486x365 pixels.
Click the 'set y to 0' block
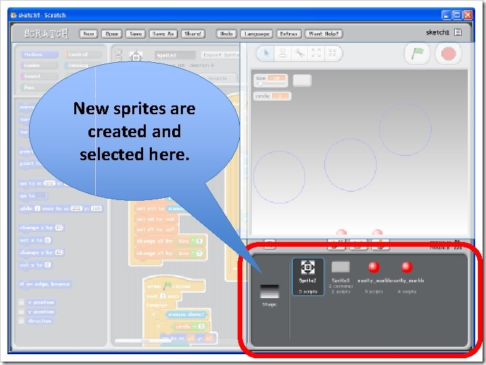35,265
